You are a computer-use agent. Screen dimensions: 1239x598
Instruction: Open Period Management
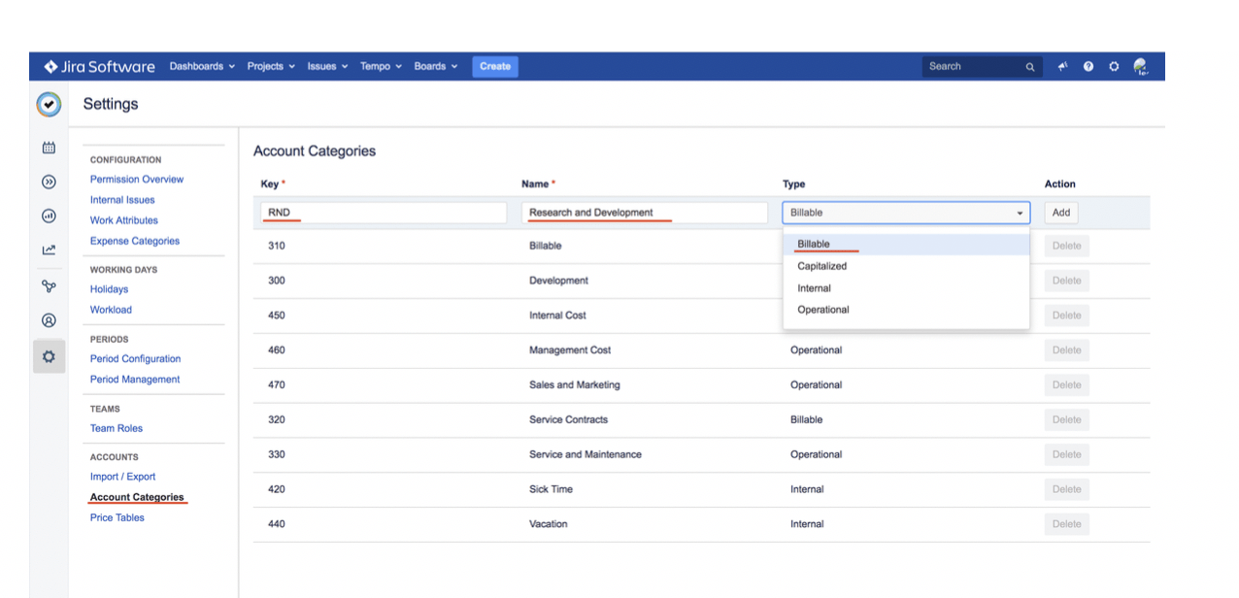(135, 380)
